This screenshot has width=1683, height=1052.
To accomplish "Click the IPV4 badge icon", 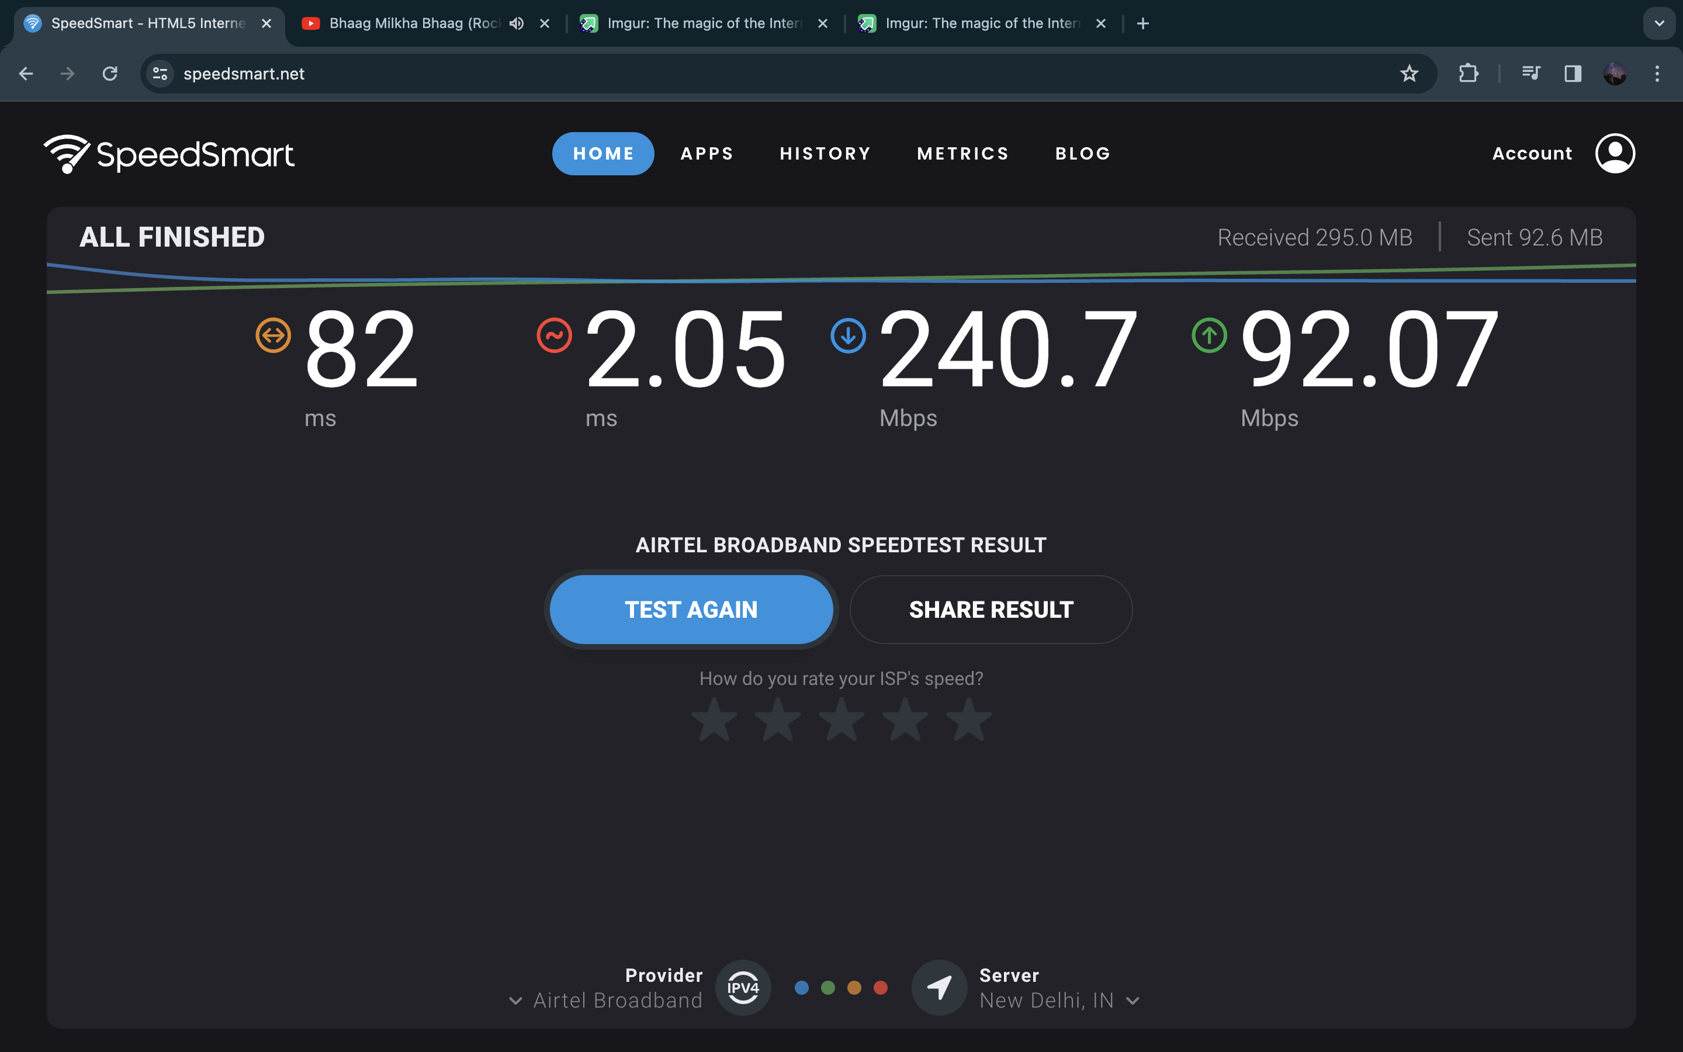I will click(x=743, y=987).
